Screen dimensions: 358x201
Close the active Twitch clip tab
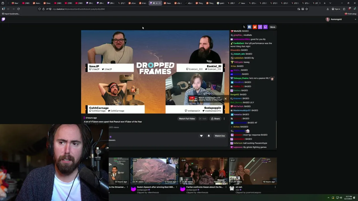[160, 3]
